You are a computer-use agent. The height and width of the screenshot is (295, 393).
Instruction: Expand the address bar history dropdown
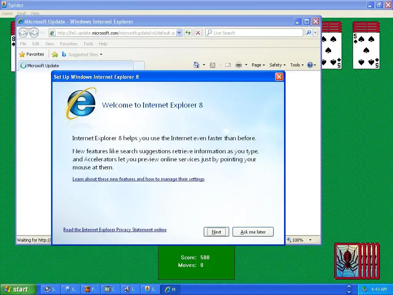tap(179, 33)
